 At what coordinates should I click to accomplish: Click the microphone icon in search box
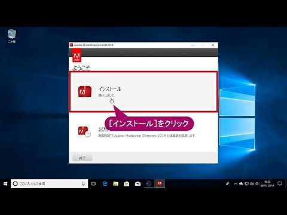[83, 183]
